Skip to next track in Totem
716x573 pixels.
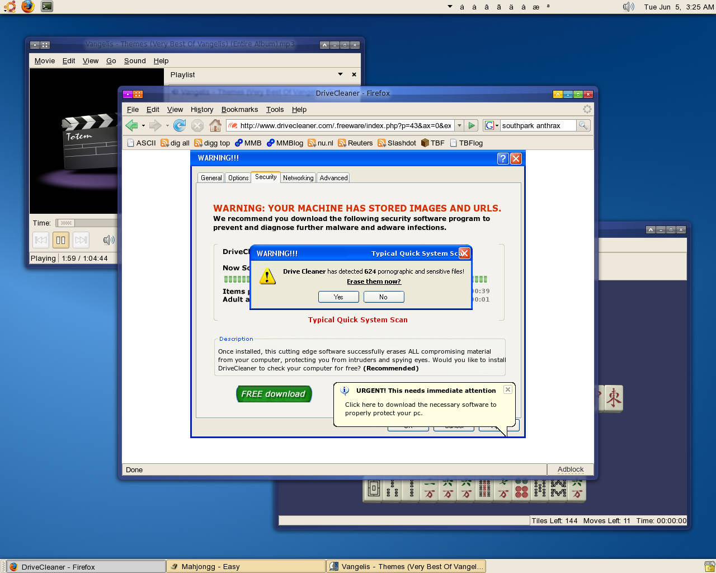pyautogui.click(x=81, y=240)
